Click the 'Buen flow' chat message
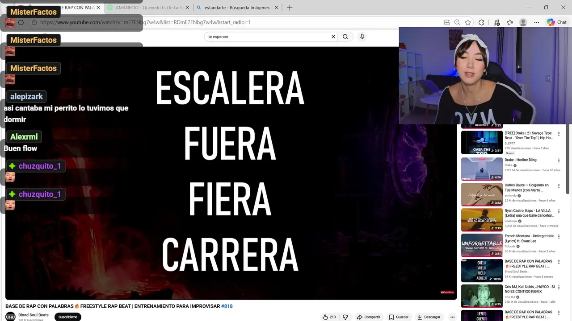 (21, 148)
